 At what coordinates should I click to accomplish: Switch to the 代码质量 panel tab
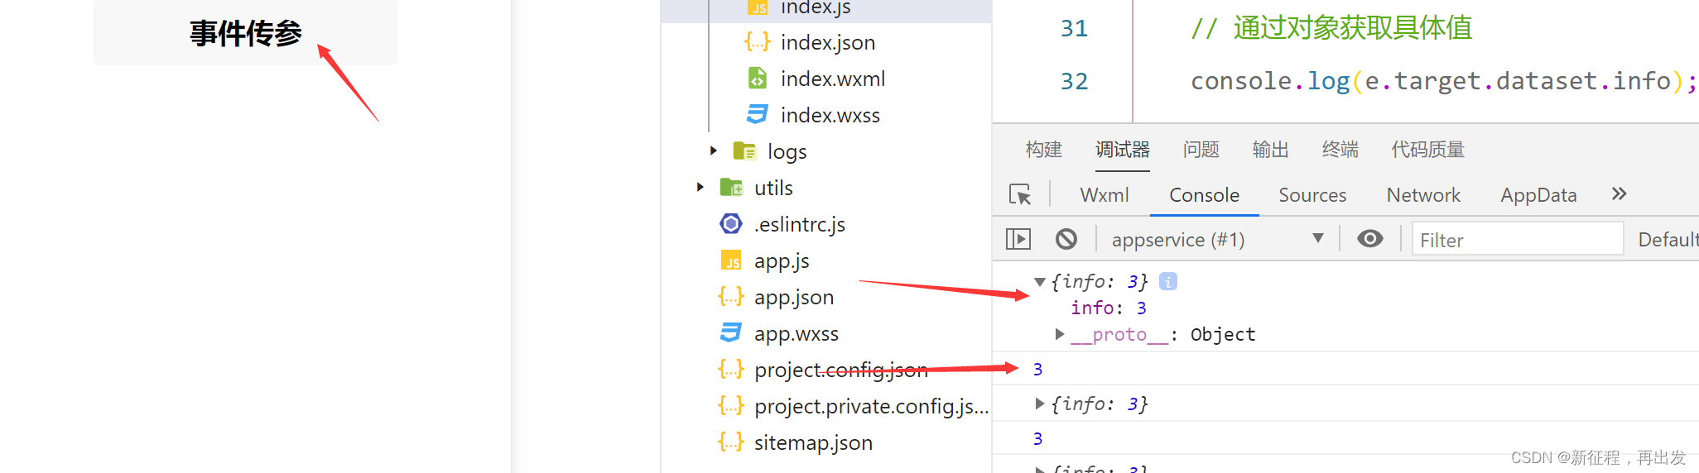click(x=1428, y=150)
